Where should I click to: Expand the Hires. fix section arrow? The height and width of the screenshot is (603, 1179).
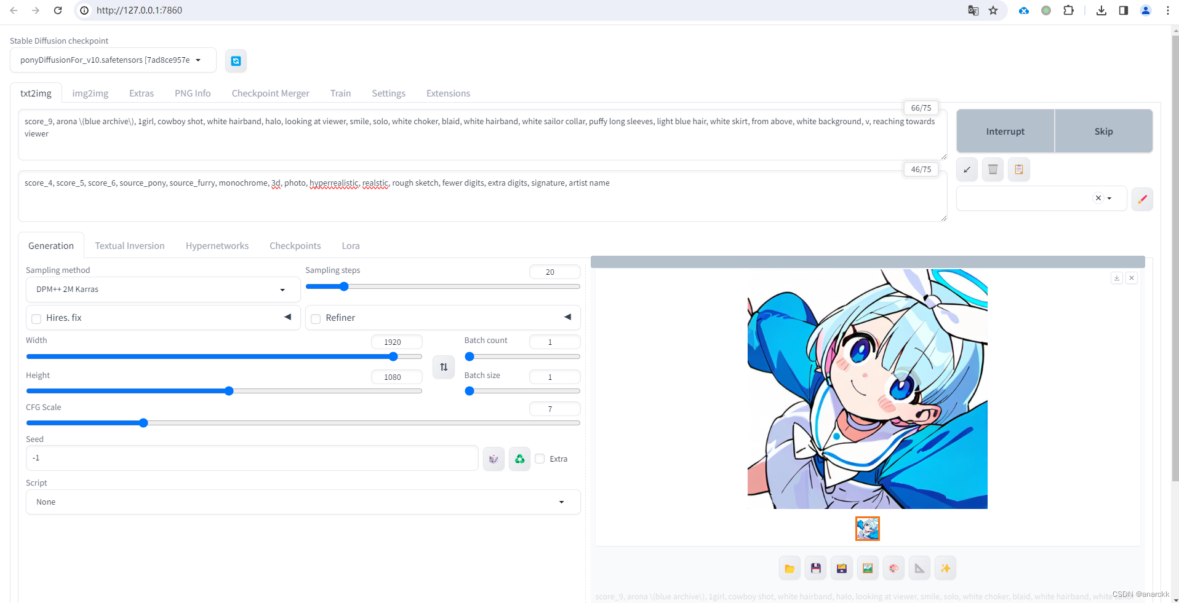tap(287, 317)
